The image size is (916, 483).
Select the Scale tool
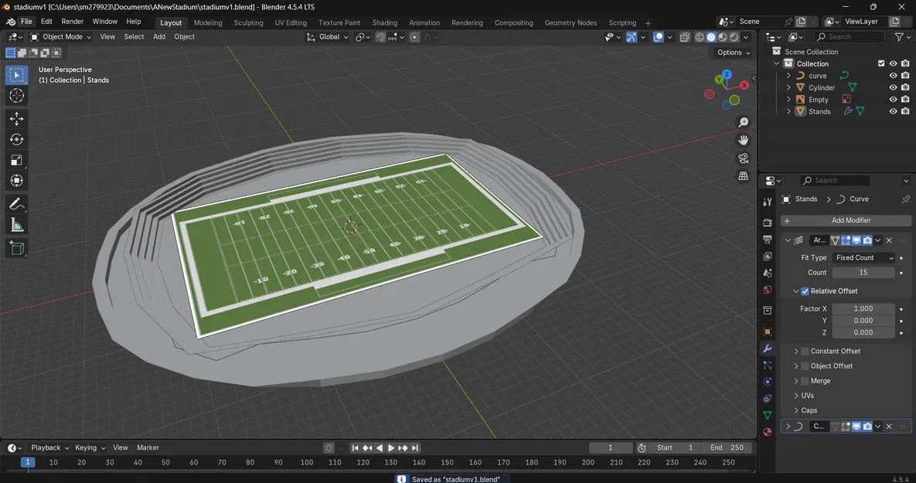click(16, 160)
